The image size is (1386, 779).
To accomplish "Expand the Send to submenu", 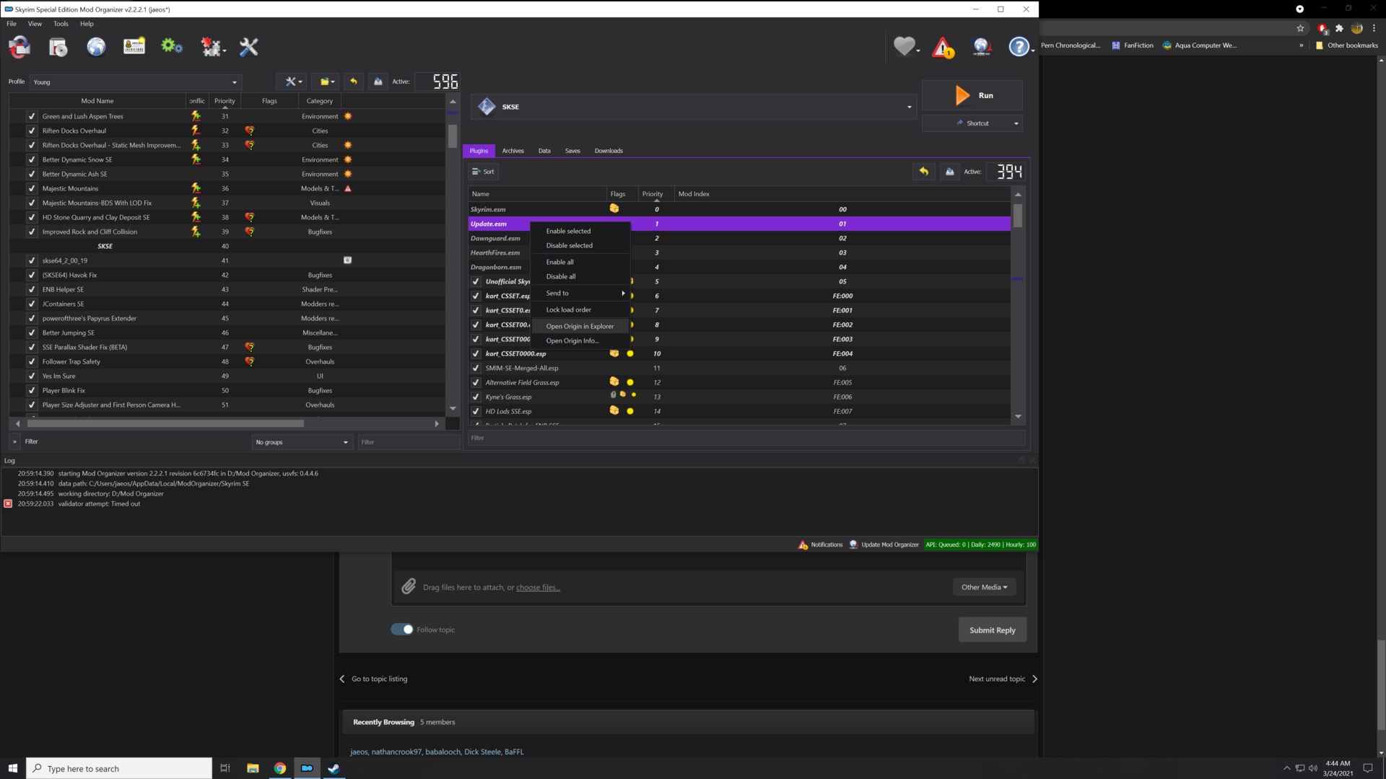I will [x=580, y=293].
